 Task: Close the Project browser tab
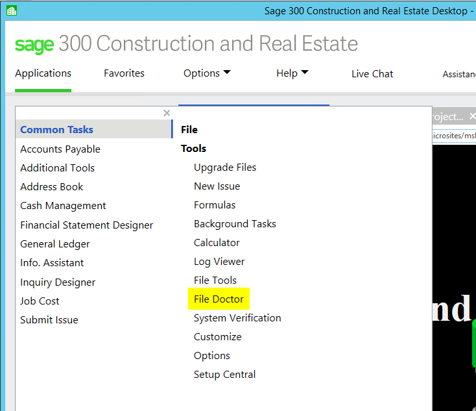pyautogui.click(x=472, y=116)
